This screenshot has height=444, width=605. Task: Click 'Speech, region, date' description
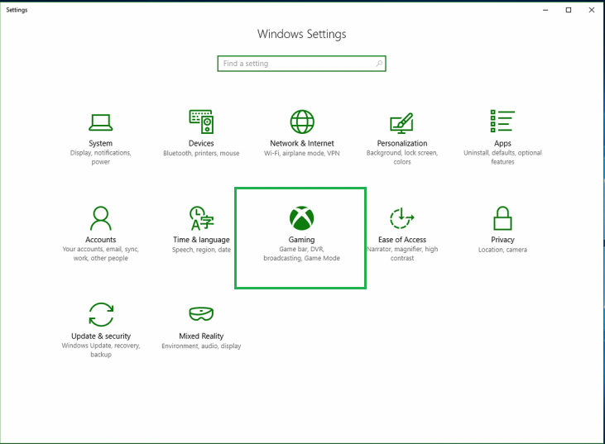pyautogui.click(x=201, y=250)
